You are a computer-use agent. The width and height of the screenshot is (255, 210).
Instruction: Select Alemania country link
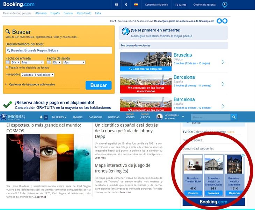[41, 13]
